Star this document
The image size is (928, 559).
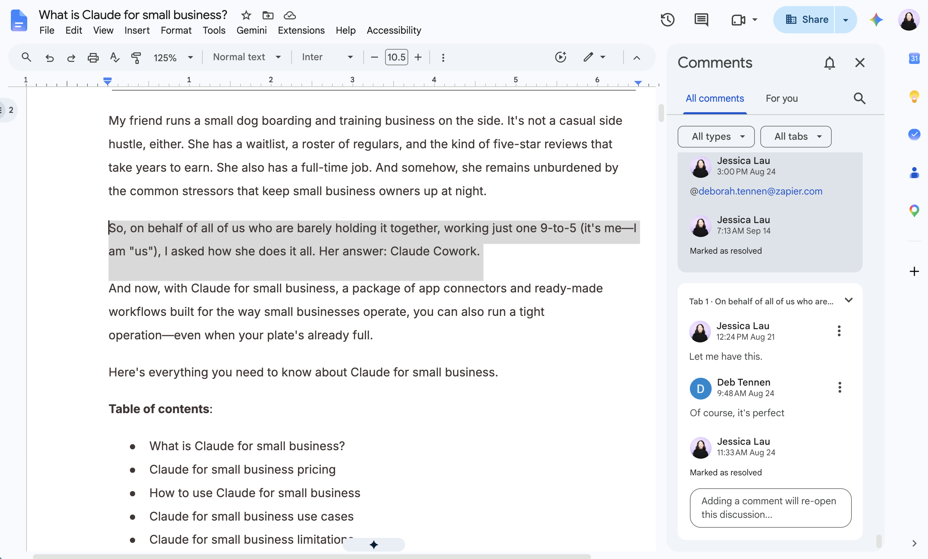click(246, 15)
